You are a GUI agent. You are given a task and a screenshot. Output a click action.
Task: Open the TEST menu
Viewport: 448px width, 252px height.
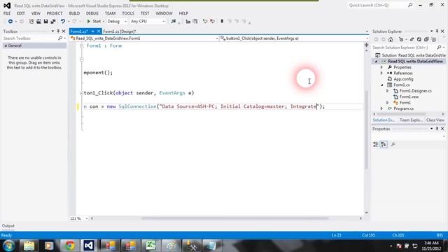145,13
